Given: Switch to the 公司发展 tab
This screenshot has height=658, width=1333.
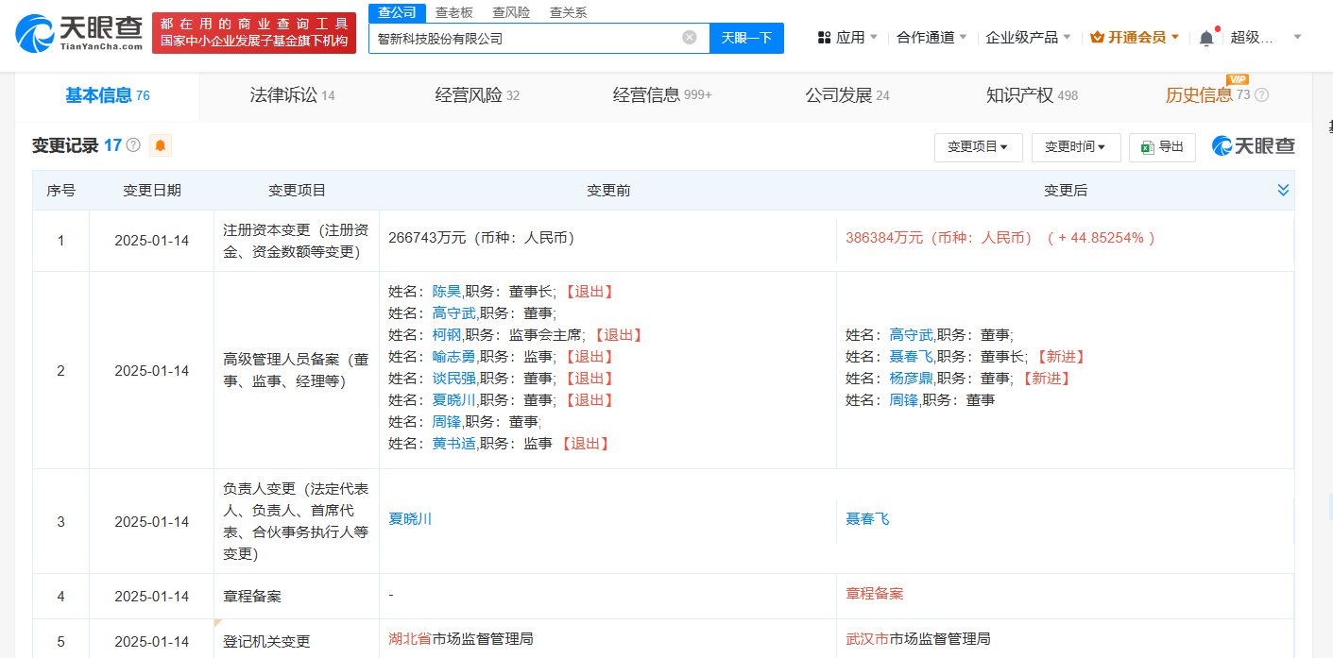Looking at the screenshot, I should [847, 95].
